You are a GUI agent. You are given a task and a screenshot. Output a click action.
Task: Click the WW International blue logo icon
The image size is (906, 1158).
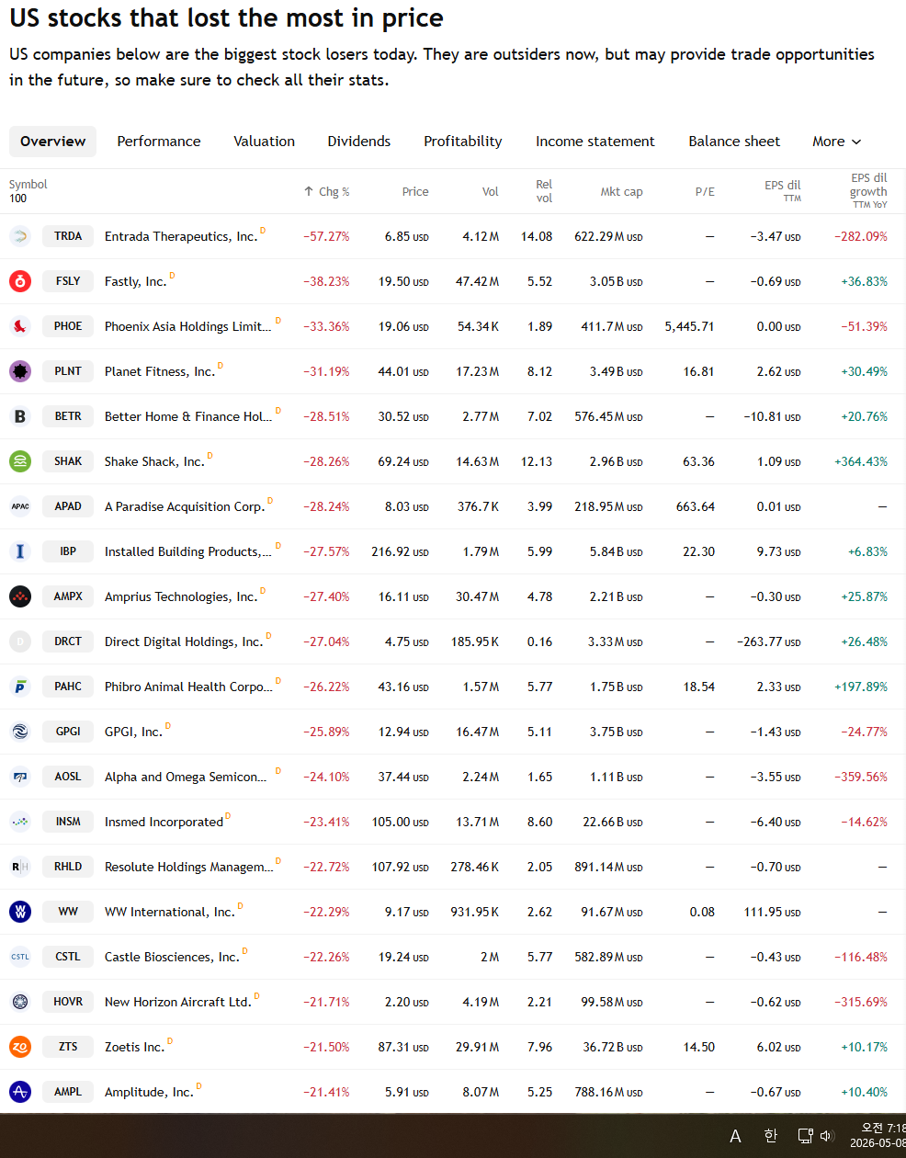pos(20,912)
